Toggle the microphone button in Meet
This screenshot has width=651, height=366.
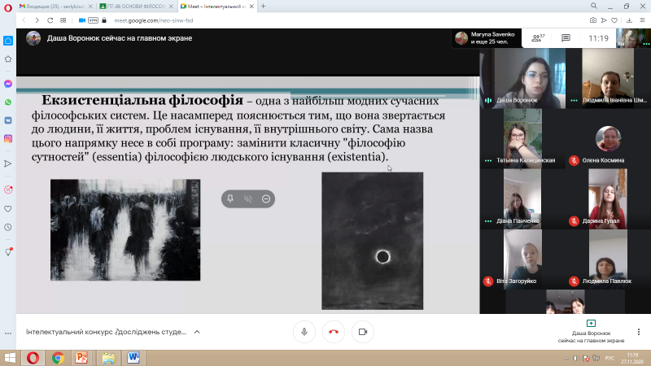click(x=304, y=332)
